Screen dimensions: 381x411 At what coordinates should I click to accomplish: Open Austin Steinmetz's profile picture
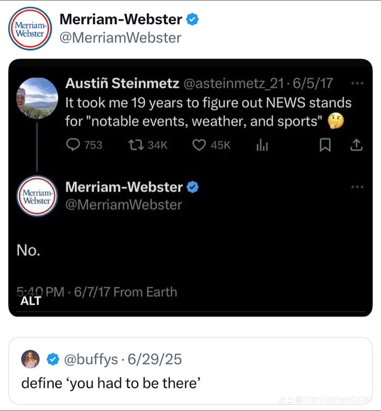pos(37,98)
